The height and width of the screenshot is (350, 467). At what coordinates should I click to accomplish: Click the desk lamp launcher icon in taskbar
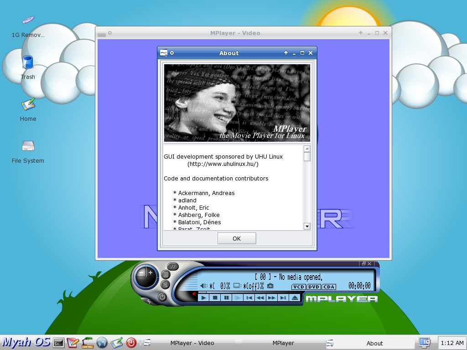coord(87,343)
